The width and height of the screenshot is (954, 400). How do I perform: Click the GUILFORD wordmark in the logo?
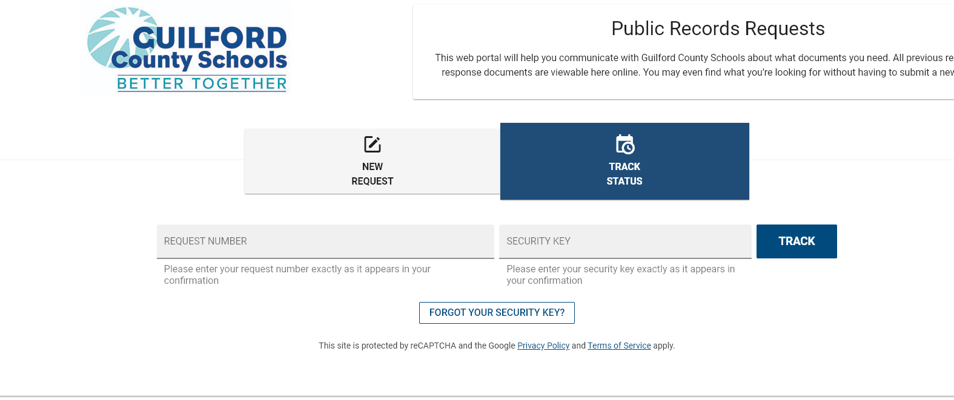point(210,38)
